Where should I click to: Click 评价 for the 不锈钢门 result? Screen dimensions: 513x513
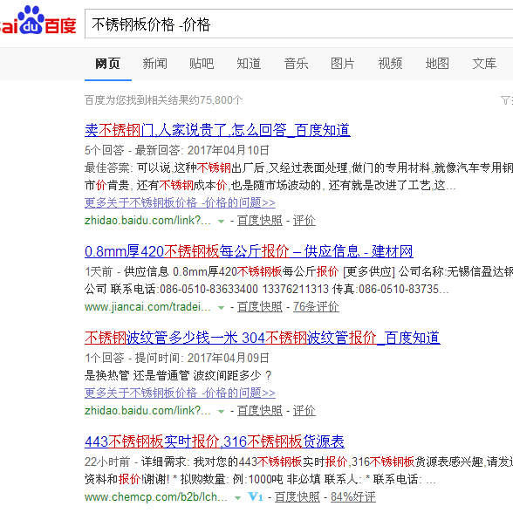pos(304,221)
